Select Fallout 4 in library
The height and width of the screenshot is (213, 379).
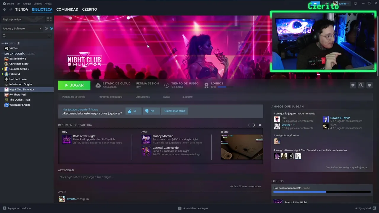[x=15, y=74]
